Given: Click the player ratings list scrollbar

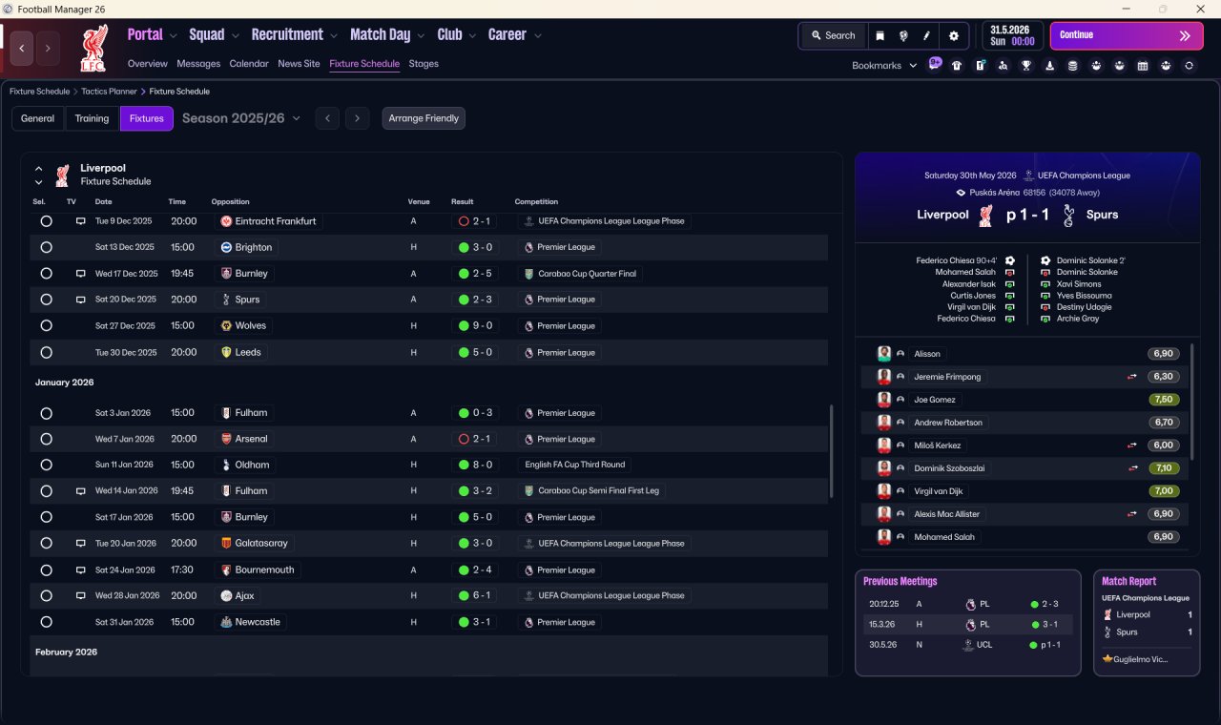Looking at the screenshot, I should [1191, 402].
